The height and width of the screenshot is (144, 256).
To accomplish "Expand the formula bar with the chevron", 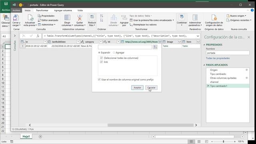I will click(198, 36).
